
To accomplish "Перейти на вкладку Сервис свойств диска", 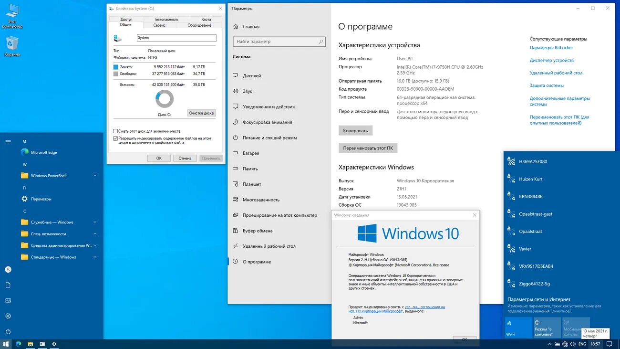I will coord(158,25).
